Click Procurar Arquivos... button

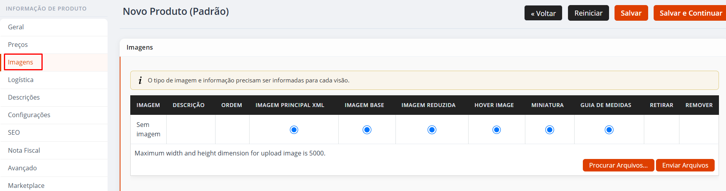pos(618,165)
